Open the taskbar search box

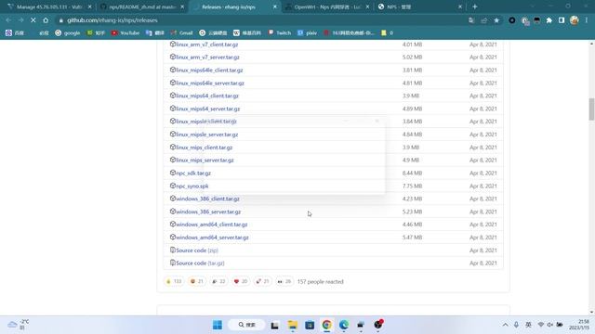[x=246, y=325]
